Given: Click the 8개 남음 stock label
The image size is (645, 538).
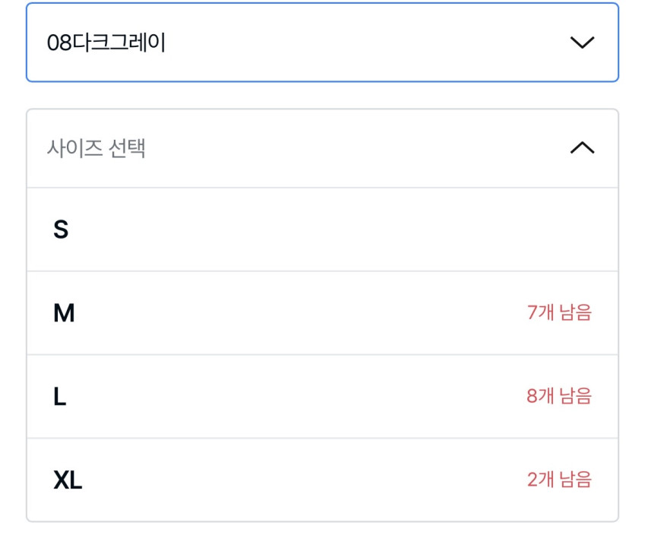Looking at the screenshot, I should pyautogui.click(x=559, y=397).
